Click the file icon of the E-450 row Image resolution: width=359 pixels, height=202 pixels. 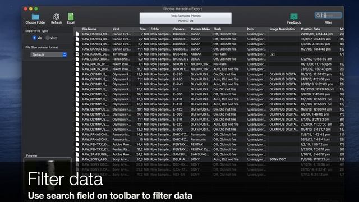pyautogui.click(x=77, y=79)
